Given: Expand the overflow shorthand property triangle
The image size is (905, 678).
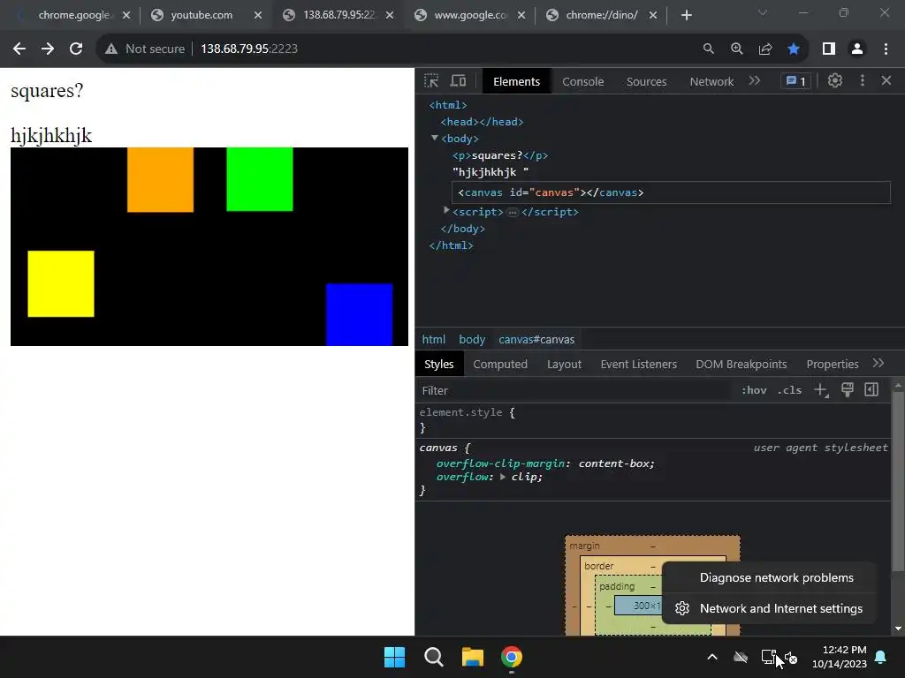Looking at the screenshot, I should [503, 477].
